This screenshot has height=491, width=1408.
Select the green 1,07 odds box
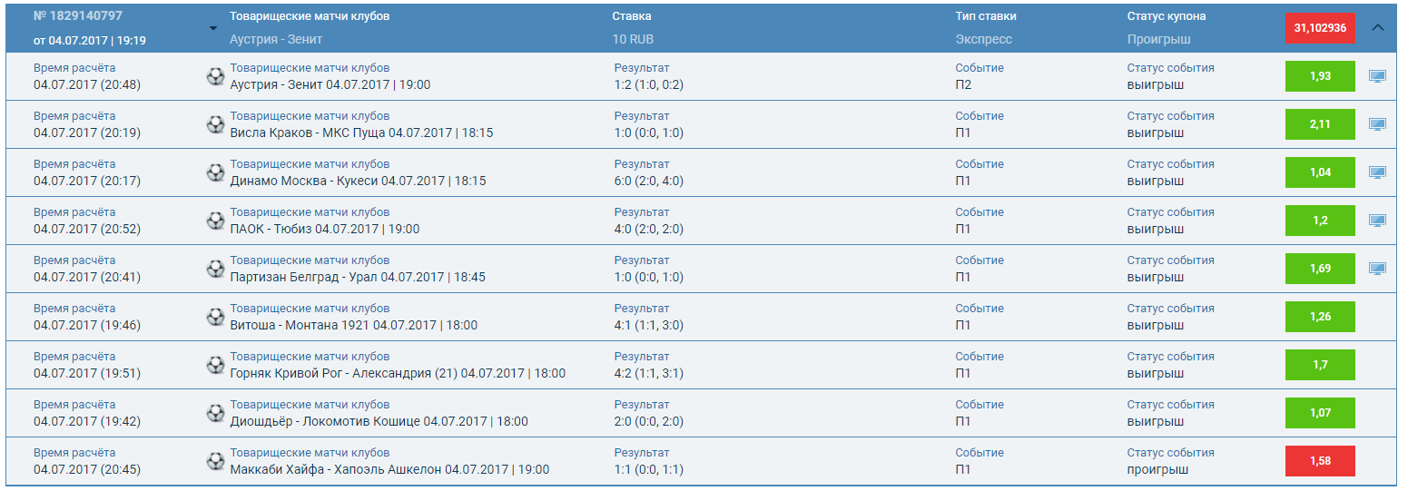(x=1320, y=413)
